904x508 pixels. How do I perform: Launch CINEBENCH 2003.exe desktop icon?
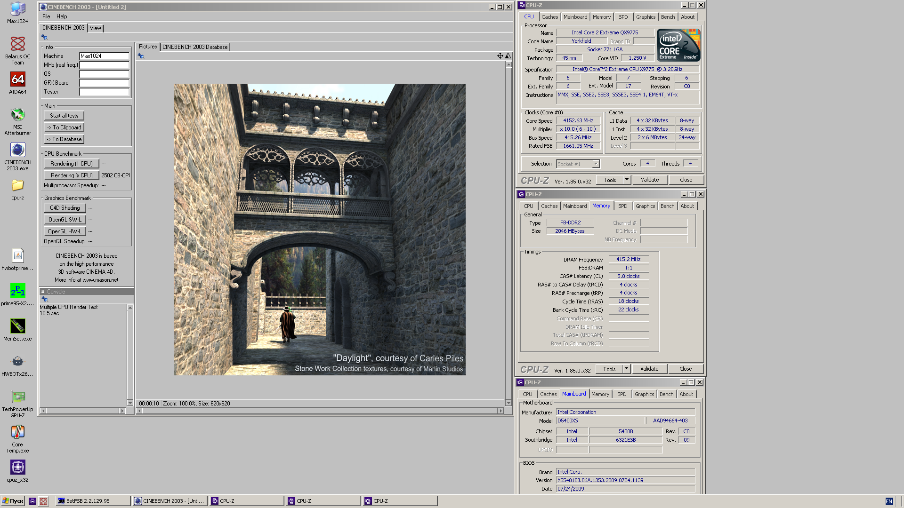[17, 157]
